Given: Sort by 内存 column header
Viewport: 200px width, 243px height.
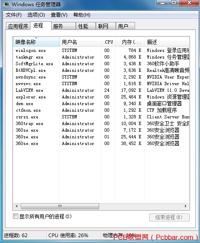Looking at the screenshot, I should click(x=130, y=42).
